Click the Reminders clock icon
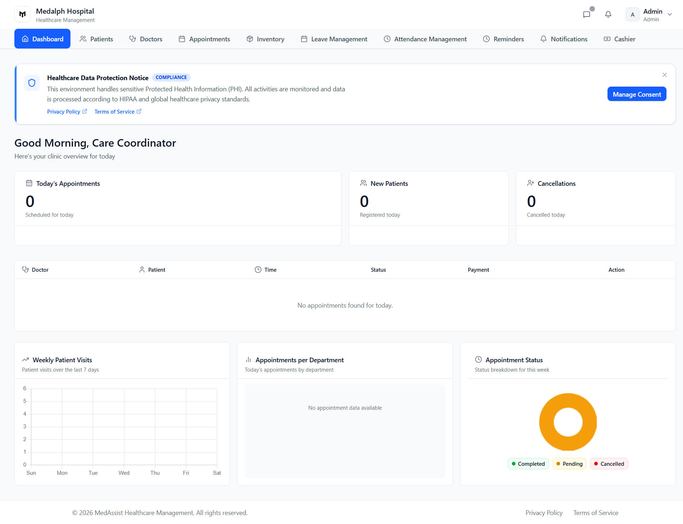 486,39
